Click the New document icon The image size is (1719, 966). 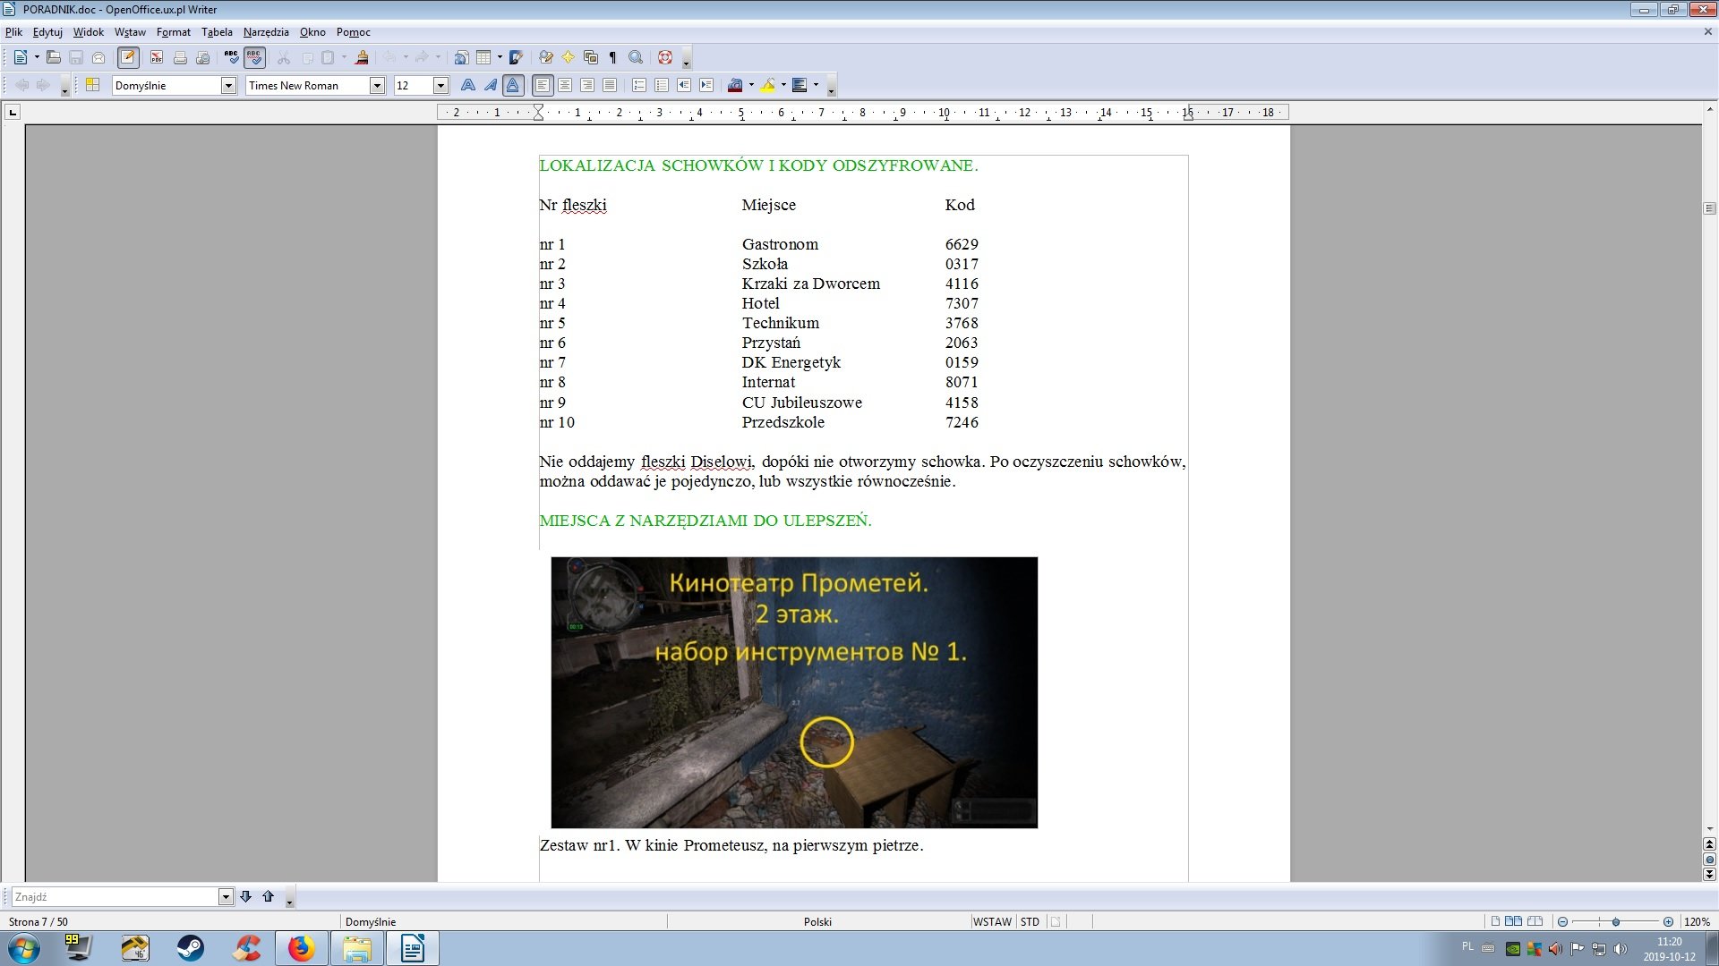pos(20,57)
